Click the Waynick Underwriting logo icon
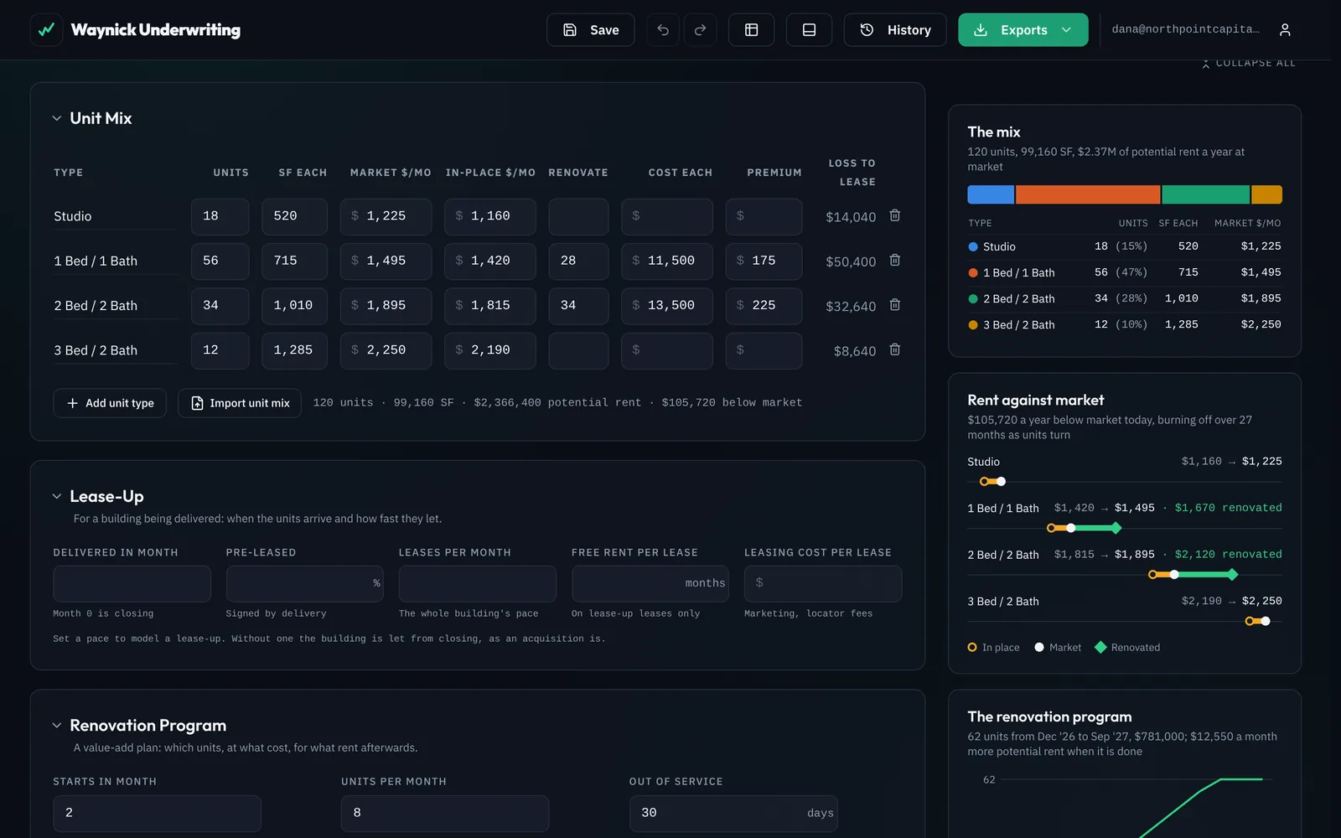The image size is (1341, 838). tap(46, 30)
